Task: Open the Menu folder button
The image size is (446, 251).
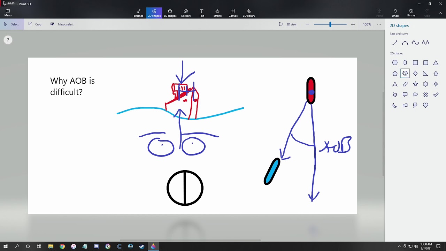Action: 8,13
